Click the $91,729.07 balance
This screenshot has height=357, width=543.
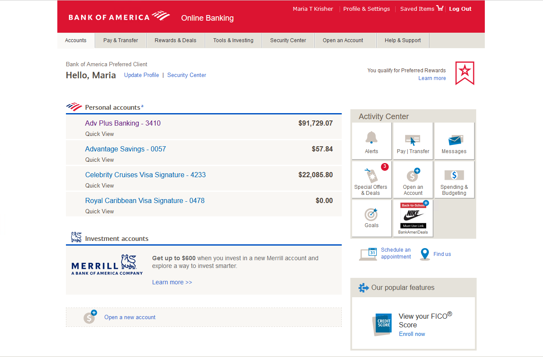click(315, 123)
